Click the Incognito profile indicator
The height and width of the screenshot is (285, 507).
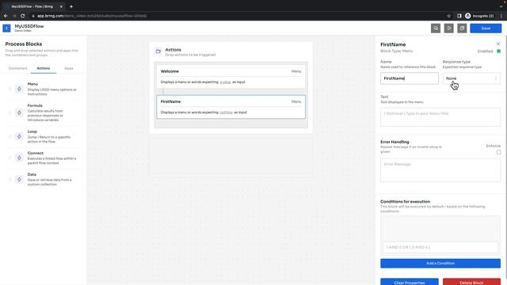tap(479, 16)
